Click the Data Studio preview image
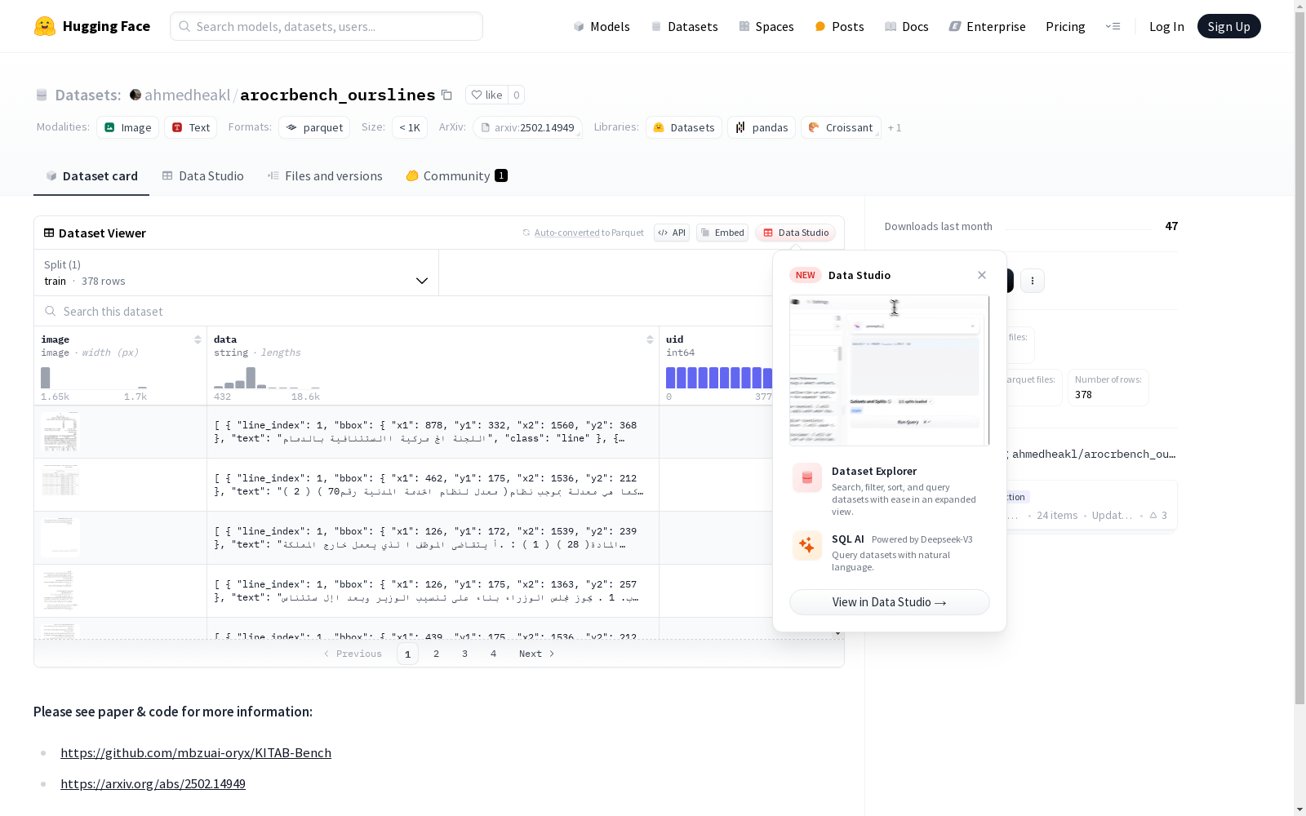1306x816 pixels. (889, 370)
